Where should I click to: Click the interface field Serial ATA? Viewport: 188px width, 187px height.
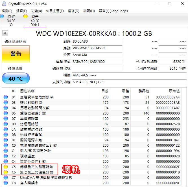tap(97, 55)
